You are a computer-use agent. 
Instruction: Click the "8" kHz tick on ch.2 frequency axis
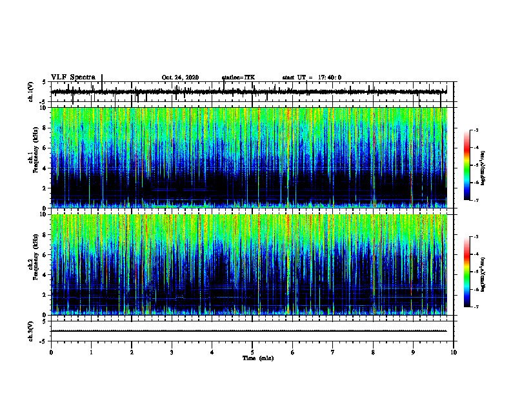[x=45, y=235]
